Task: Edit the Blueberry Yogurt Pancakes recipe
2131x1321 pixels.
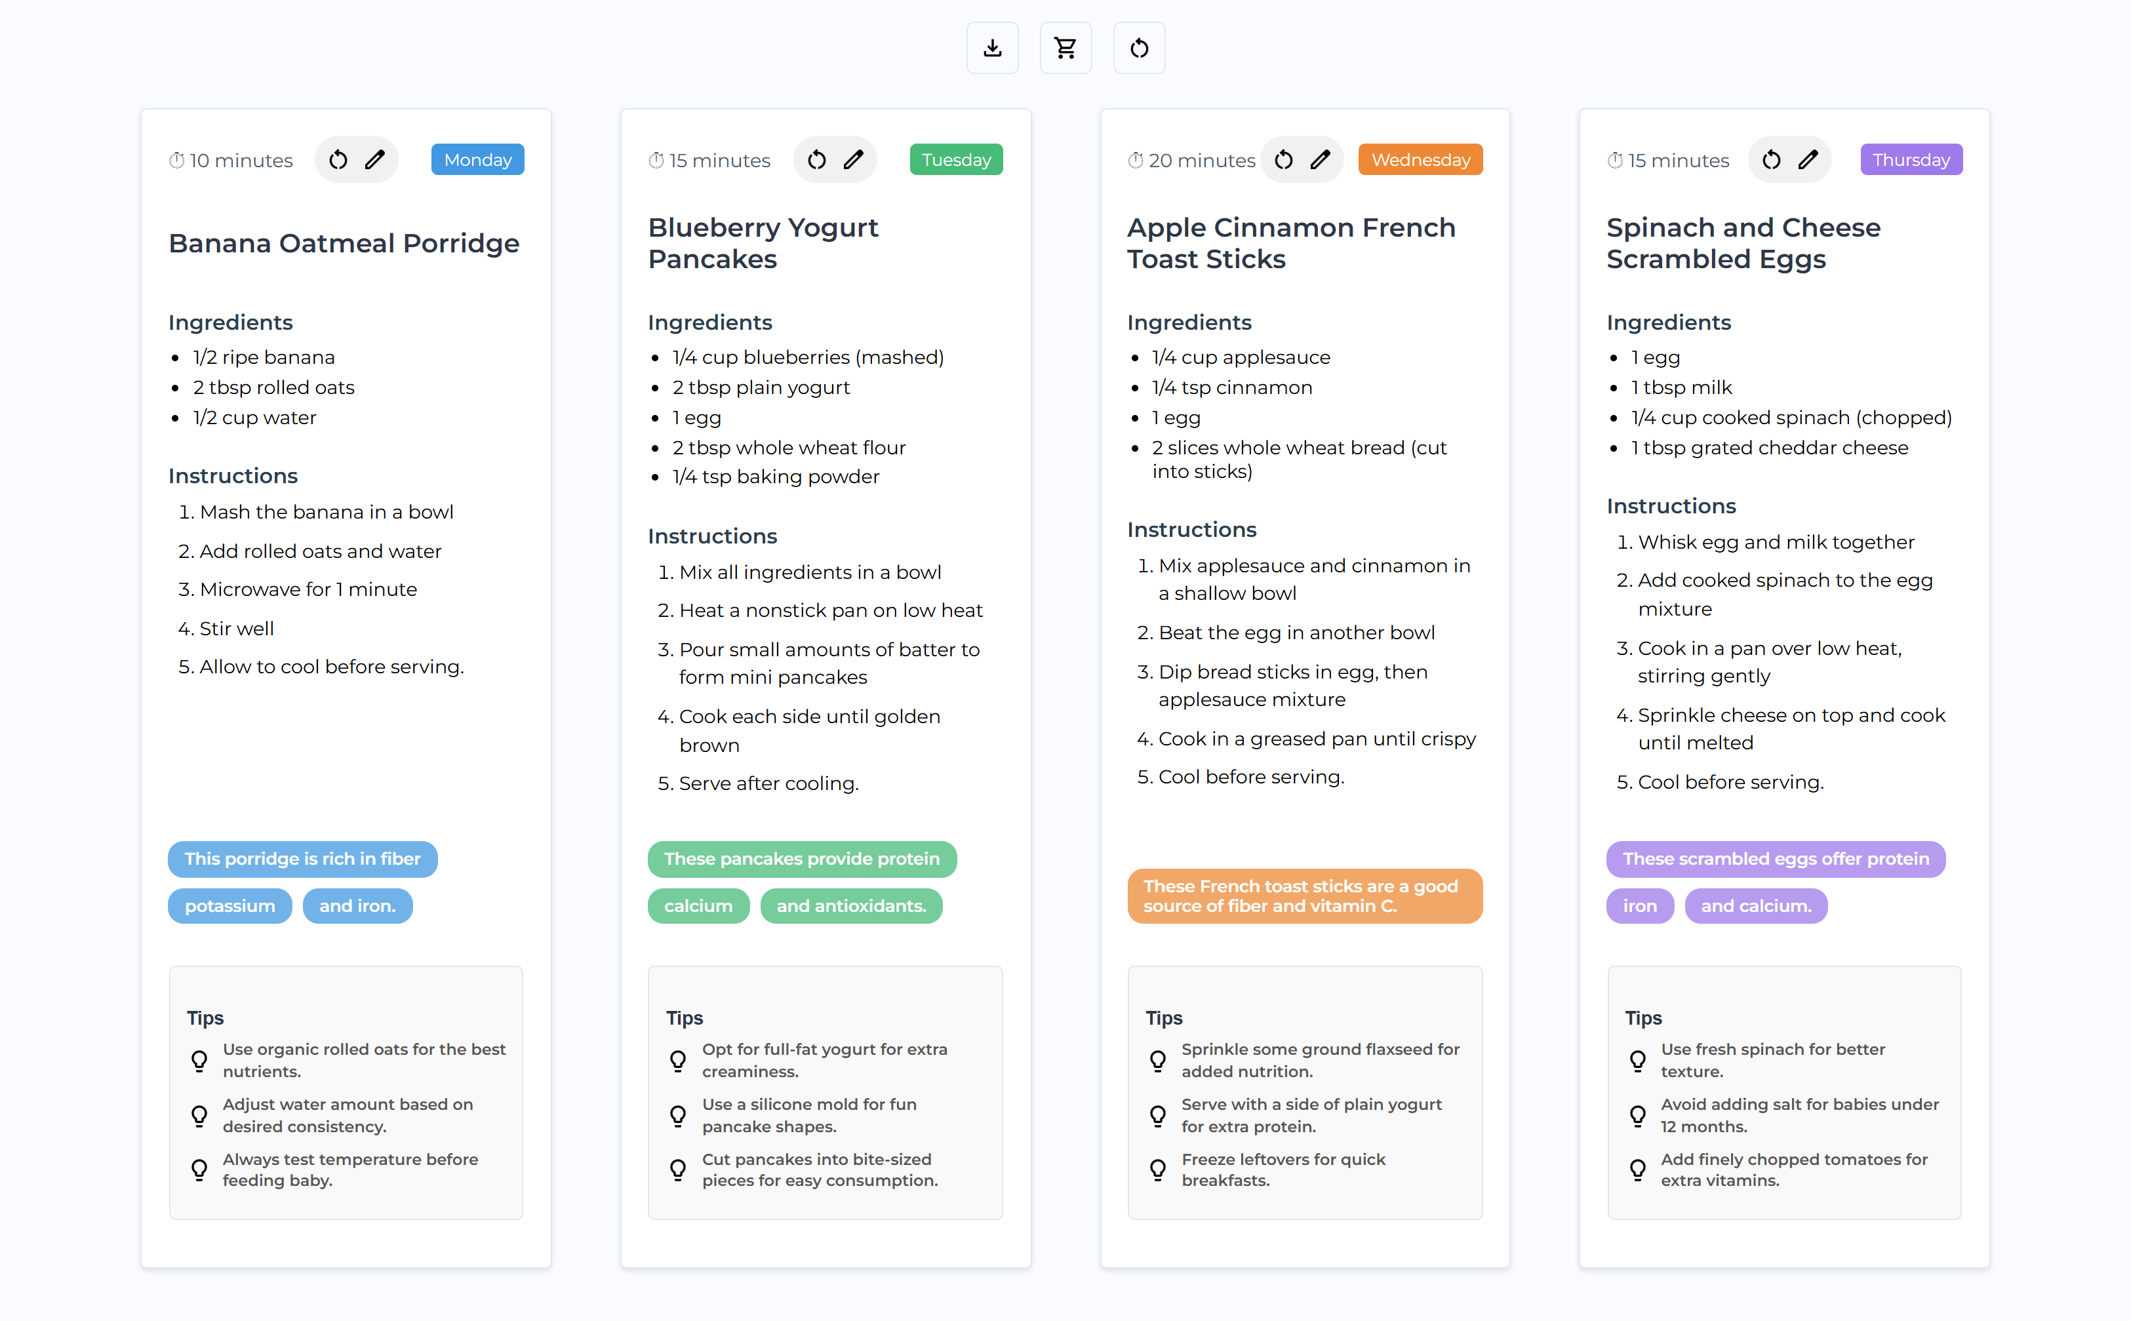Action: (x=854, y=160)
